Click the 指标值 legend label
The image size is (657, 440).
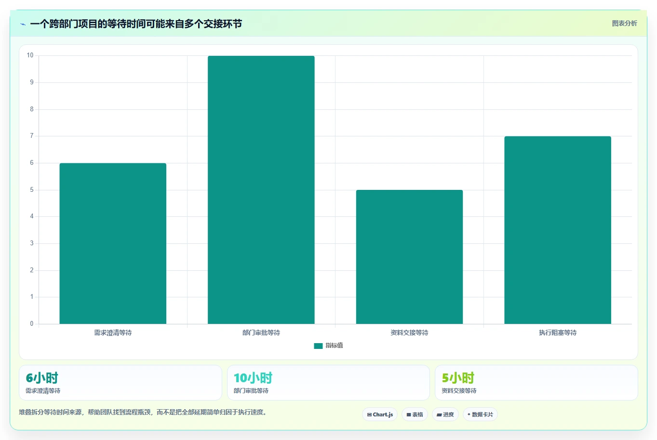point(334,346)
